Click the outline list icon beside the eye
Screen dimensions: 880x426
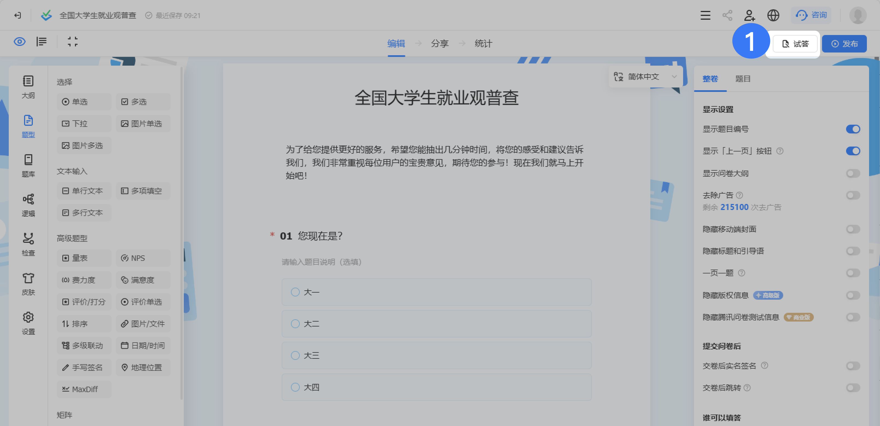pyautogui.click(x=41, y=42)
